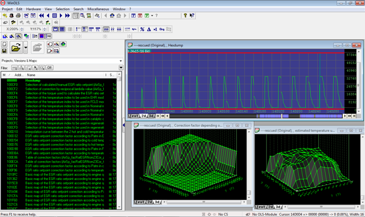The image size is (365, 217).
Task: Jump to end with the double right arrows
Action: (x=67, y=15)
